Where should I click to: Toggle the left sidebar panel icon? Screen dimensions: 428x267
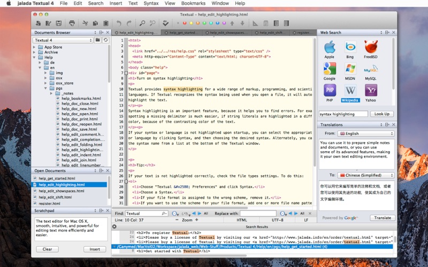tap(276, 23)
